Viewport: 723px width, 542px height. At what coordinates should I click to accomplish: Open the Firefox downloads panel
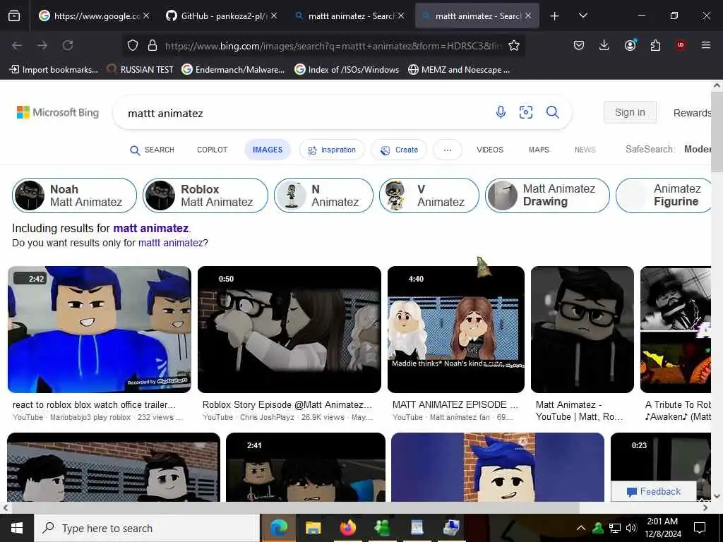coord(604,45)
